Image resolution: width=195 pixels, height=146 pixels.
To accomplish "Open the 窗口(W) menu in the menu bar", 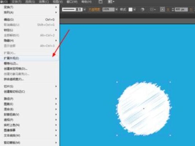I will tap(72, 2).
